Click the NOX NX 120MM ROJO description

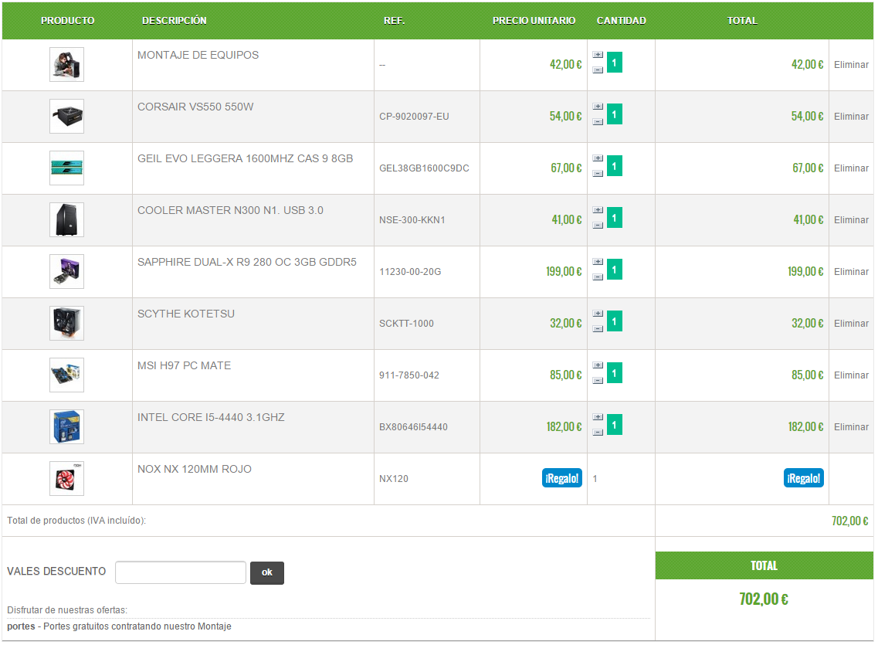[195, 469]
